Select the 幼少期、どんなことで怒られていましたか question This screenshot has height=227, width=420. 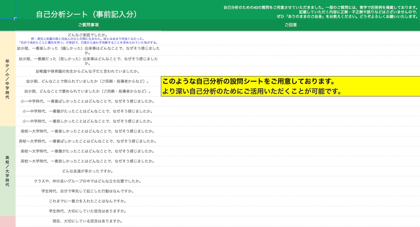coord(88,81)
